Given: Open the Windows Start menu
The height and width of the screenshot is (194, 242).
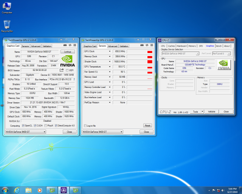Looking at the screenshot, I should click(5, 190).
